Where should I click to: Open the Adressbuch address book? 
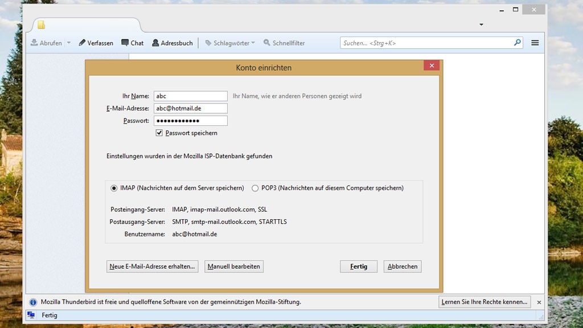coord(173,43)
